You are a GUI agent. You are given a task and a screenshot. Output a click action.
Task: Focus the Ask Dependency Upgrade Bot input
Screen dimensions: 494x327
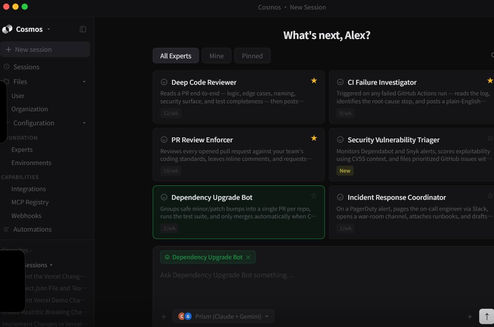click(227, 275)
